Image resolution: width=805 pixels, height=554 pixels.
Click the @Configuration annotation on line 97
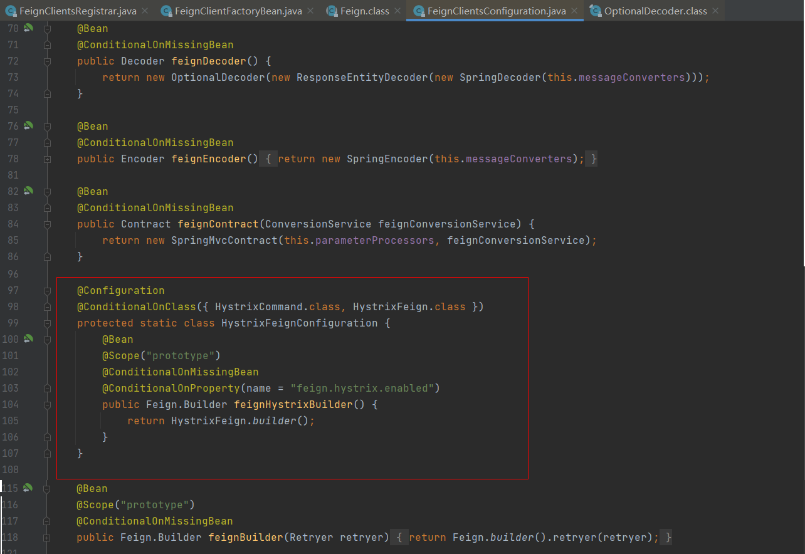pos(121,291)
